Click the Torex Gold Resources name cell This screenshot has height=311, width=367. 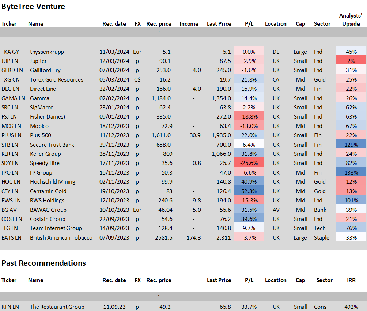coord(56,80)
